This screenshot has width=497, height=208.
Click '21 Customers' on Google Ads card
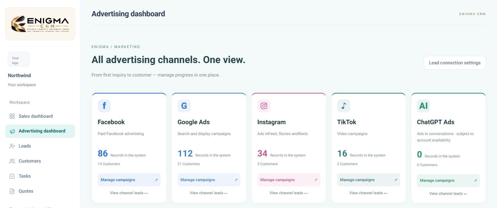[x=189, y=164]
